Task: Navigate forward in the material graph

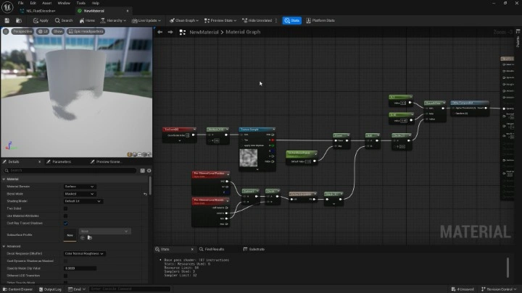Action: coord(170,32)
